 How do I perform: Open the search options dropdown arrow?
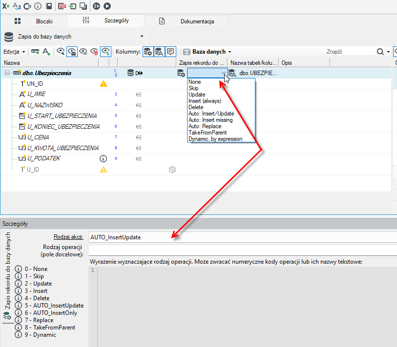(x=388, y=52)
